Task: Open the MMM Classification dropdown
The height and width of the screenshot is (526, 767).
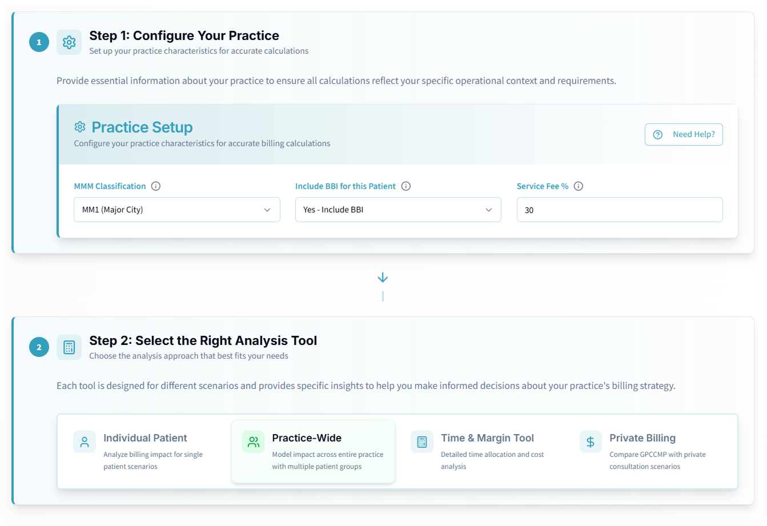Action: (177, 210)
